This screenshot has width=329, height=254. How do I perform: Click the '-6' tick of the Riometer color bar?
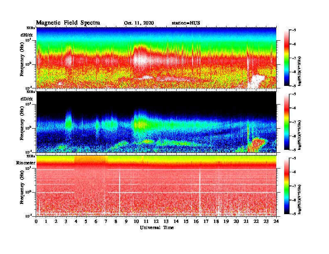point(294,172)
